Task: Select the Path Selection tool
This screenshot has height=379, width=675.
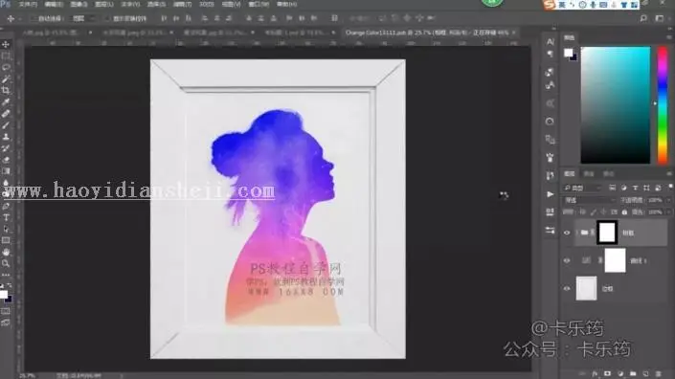Action: [6, 229]
